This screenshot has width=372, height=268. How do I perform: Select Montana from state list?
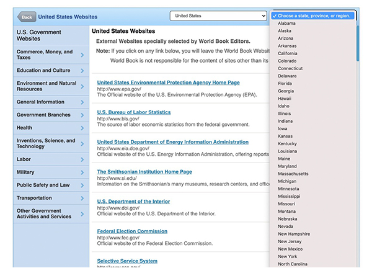pos(286,212)
